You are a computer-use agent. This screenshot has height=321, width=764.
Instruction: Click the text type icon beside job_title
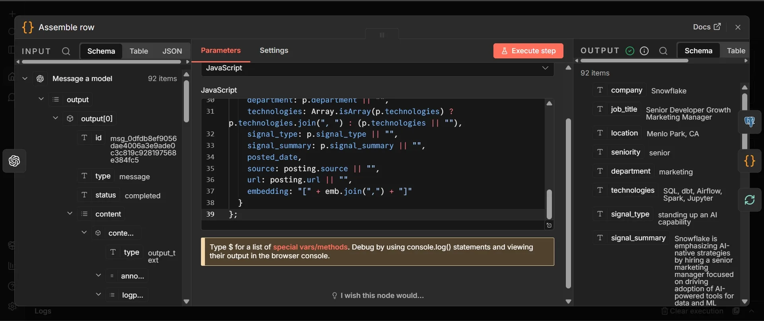coord(600,109)
